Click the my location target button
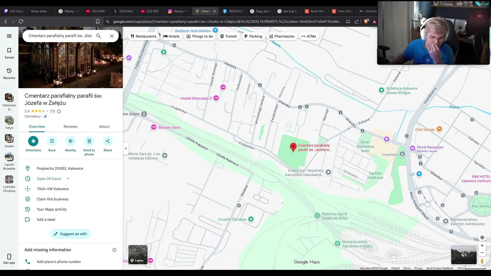 tap(482, 238)
